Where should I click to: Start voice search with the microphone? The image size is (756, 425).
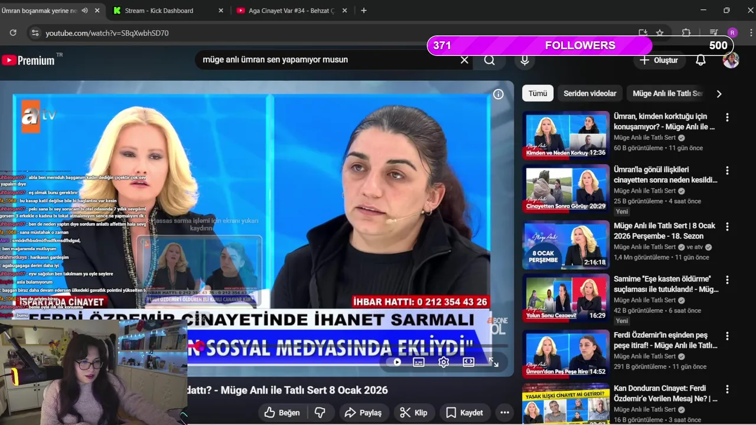click(x=524, y=60)
